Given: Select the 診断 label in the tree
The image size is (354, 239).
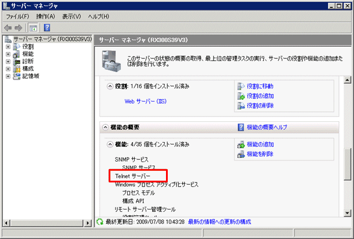Looking at the screenshot, I should tap(28, 62).
